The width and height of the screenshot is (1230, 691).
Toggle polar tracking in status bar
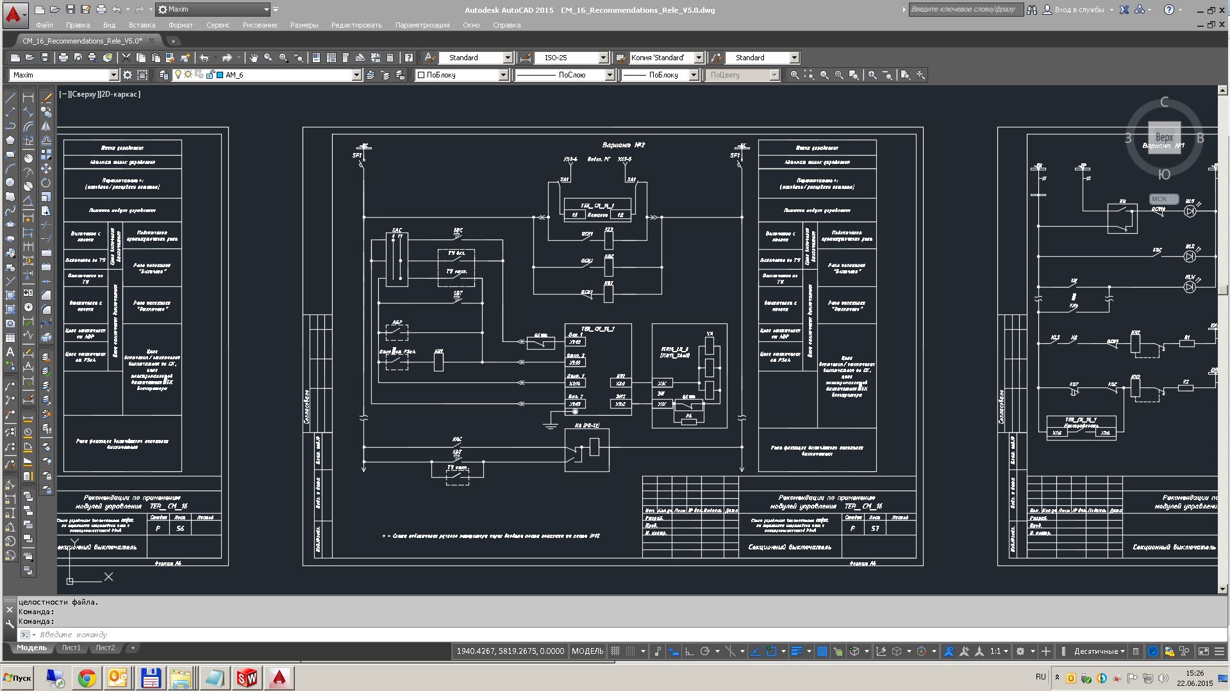point(705,651)
